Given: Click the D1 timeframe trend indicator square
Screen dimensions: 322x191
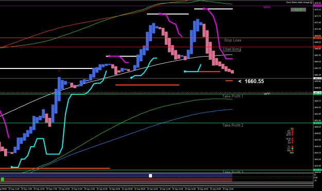Looking at the screenshot, I should click(293, 147).
